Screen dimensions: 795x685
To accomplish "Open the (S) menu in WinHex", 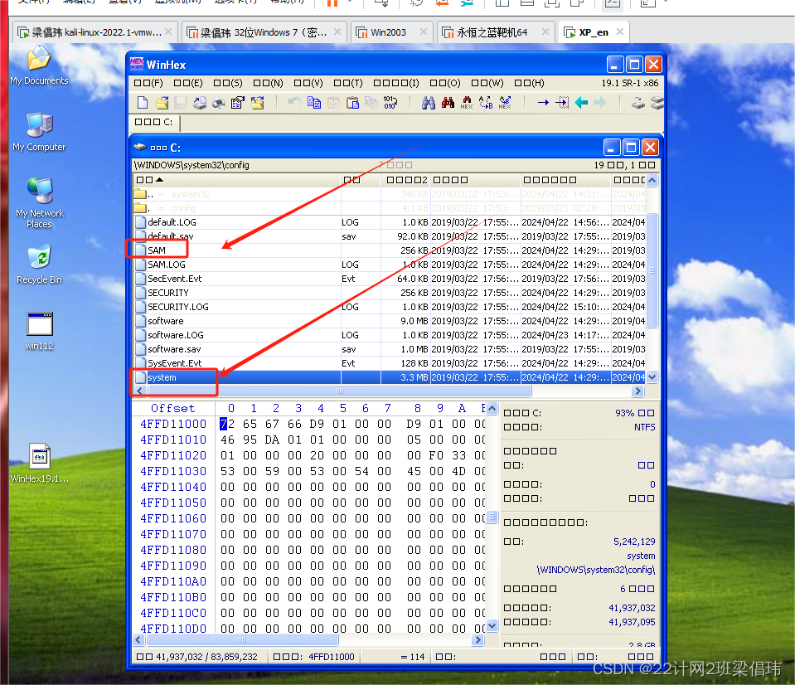I will point(228,83).
